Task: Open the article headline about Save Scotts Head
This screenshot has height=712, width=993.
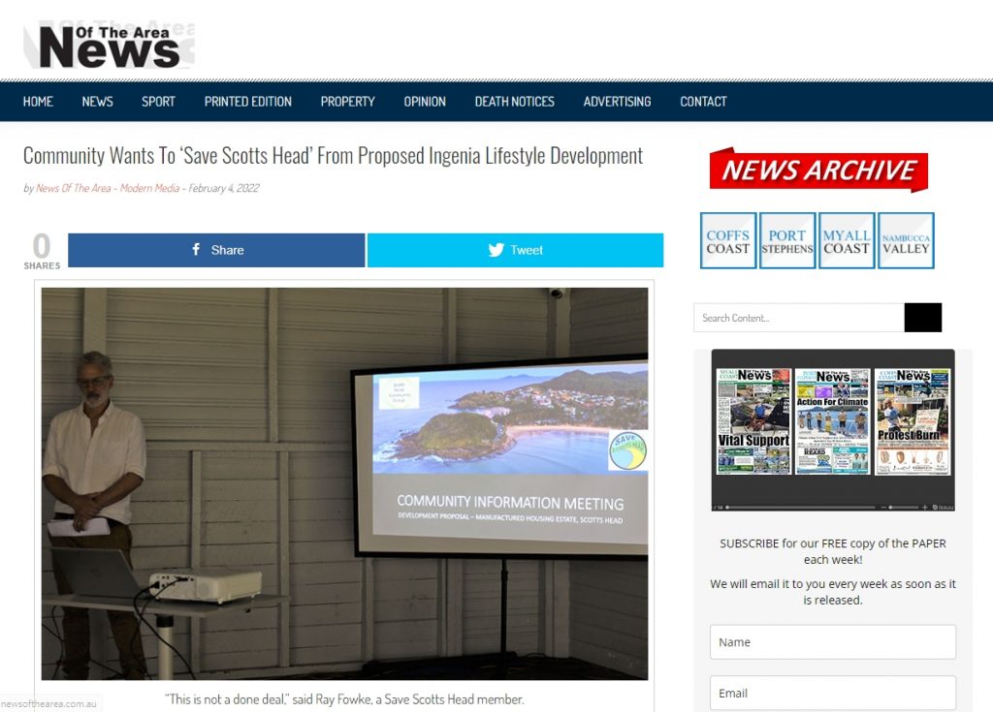Action: coord(334,156)
